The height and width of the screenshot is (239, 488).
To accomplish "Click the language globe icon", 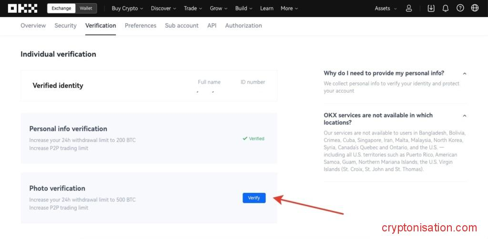I will (475, 8).
